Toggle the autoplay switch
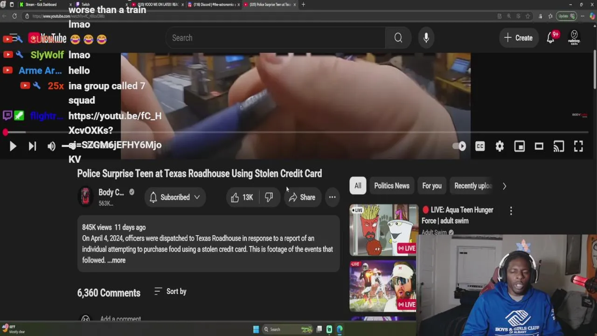Image resolution: width=597 pixels, height=336 pixels. 459,147
